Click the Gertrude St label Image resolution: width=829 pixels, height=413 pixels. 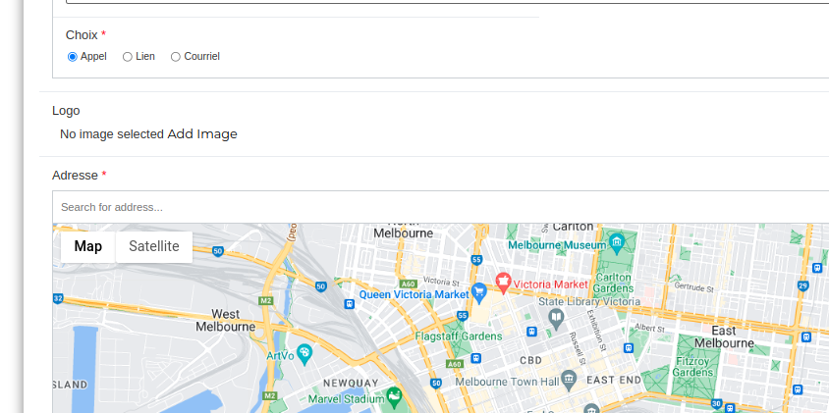coord(694,287)
